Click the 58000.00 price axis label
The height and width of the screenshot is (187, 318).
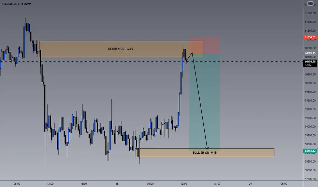(310, 170)
